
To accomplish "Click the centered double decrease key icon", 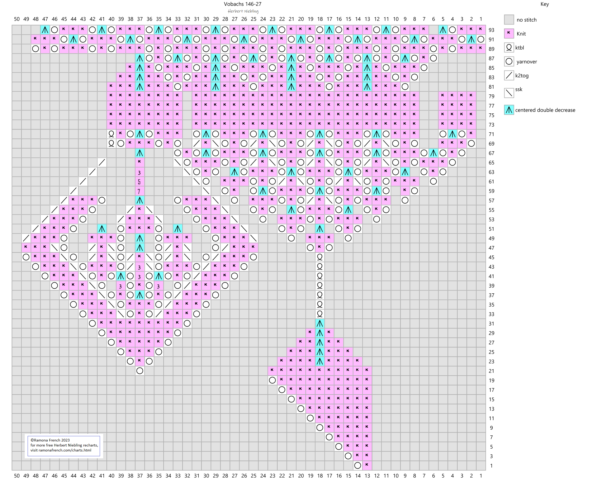I will pyautogui.click(x=509, y=110).
